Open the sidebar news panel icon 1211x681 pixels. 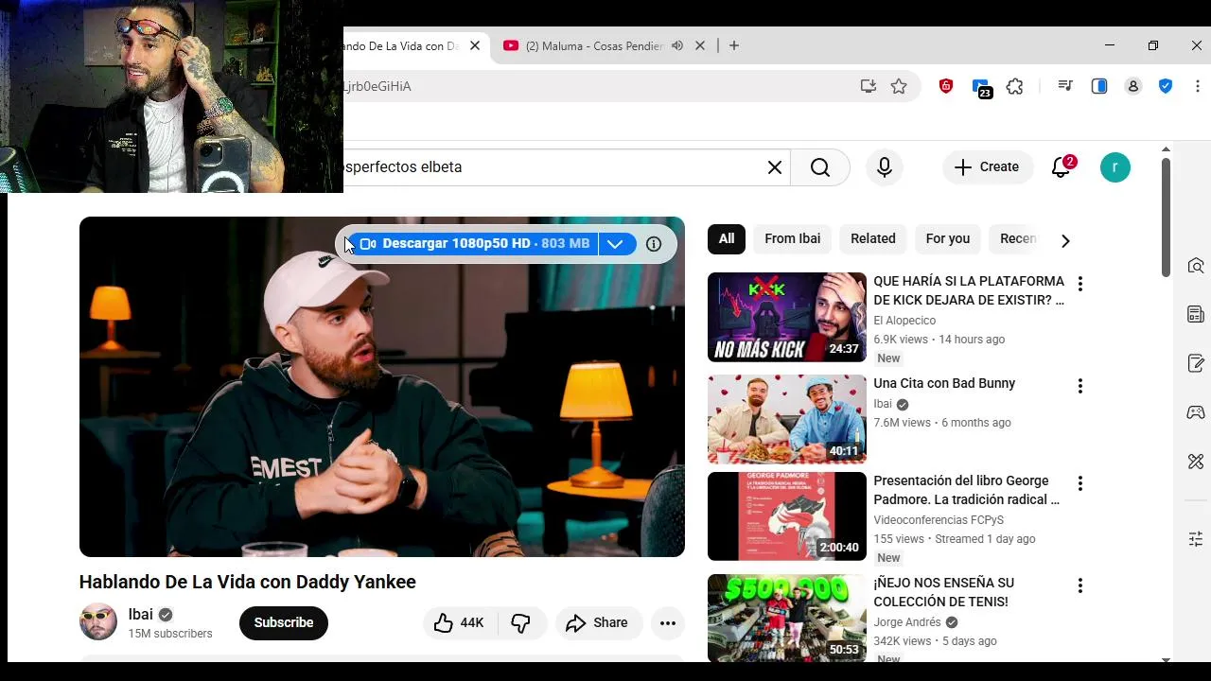pos(1196,314)
